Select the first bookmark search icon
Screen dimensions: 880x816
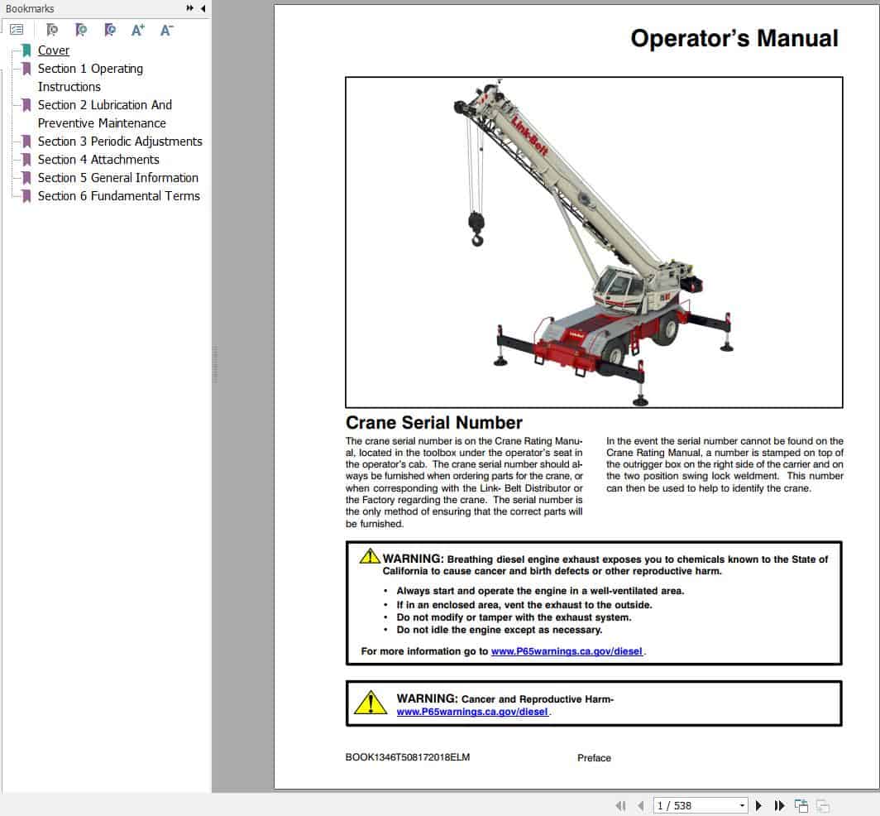pyautogui.click(x=52, y=28)
